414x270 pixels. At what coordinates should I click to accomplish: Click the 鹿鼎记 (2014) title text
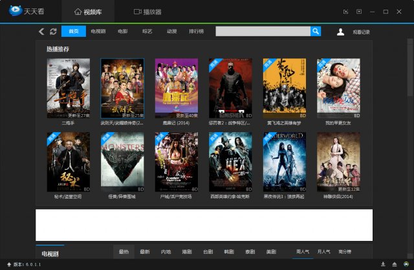pos(176,123)
